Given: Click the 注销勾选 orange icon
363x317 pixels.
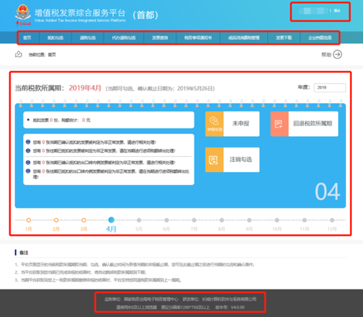Looking at the screenshot, I should click(214, 159).
